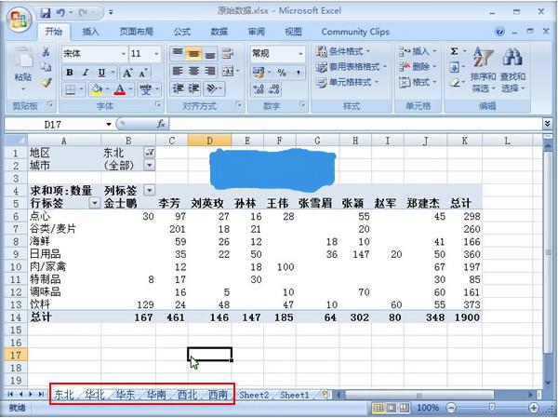
Task: Apply cell borders
Action: point(70,89)
